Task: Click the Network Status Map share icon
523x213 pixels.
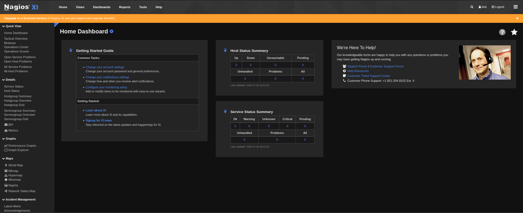Action: coord(6,191)
